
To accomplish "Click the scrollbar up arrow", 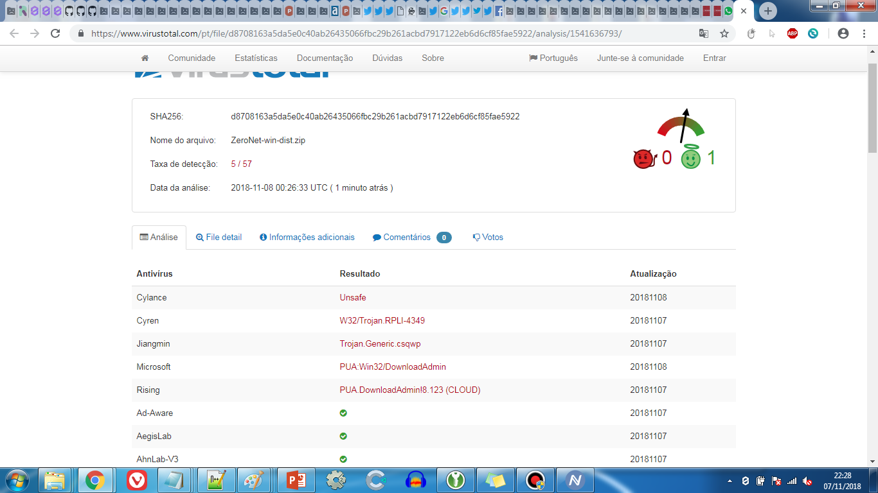I will tap(872, 51).
